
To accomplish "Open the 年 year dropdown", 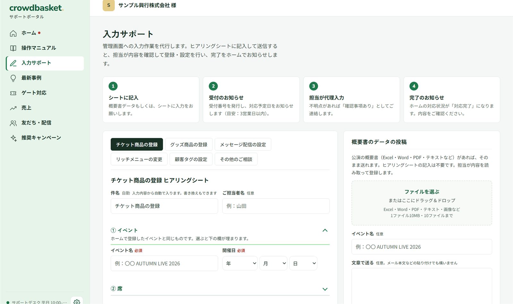I will tap(240, 263).
